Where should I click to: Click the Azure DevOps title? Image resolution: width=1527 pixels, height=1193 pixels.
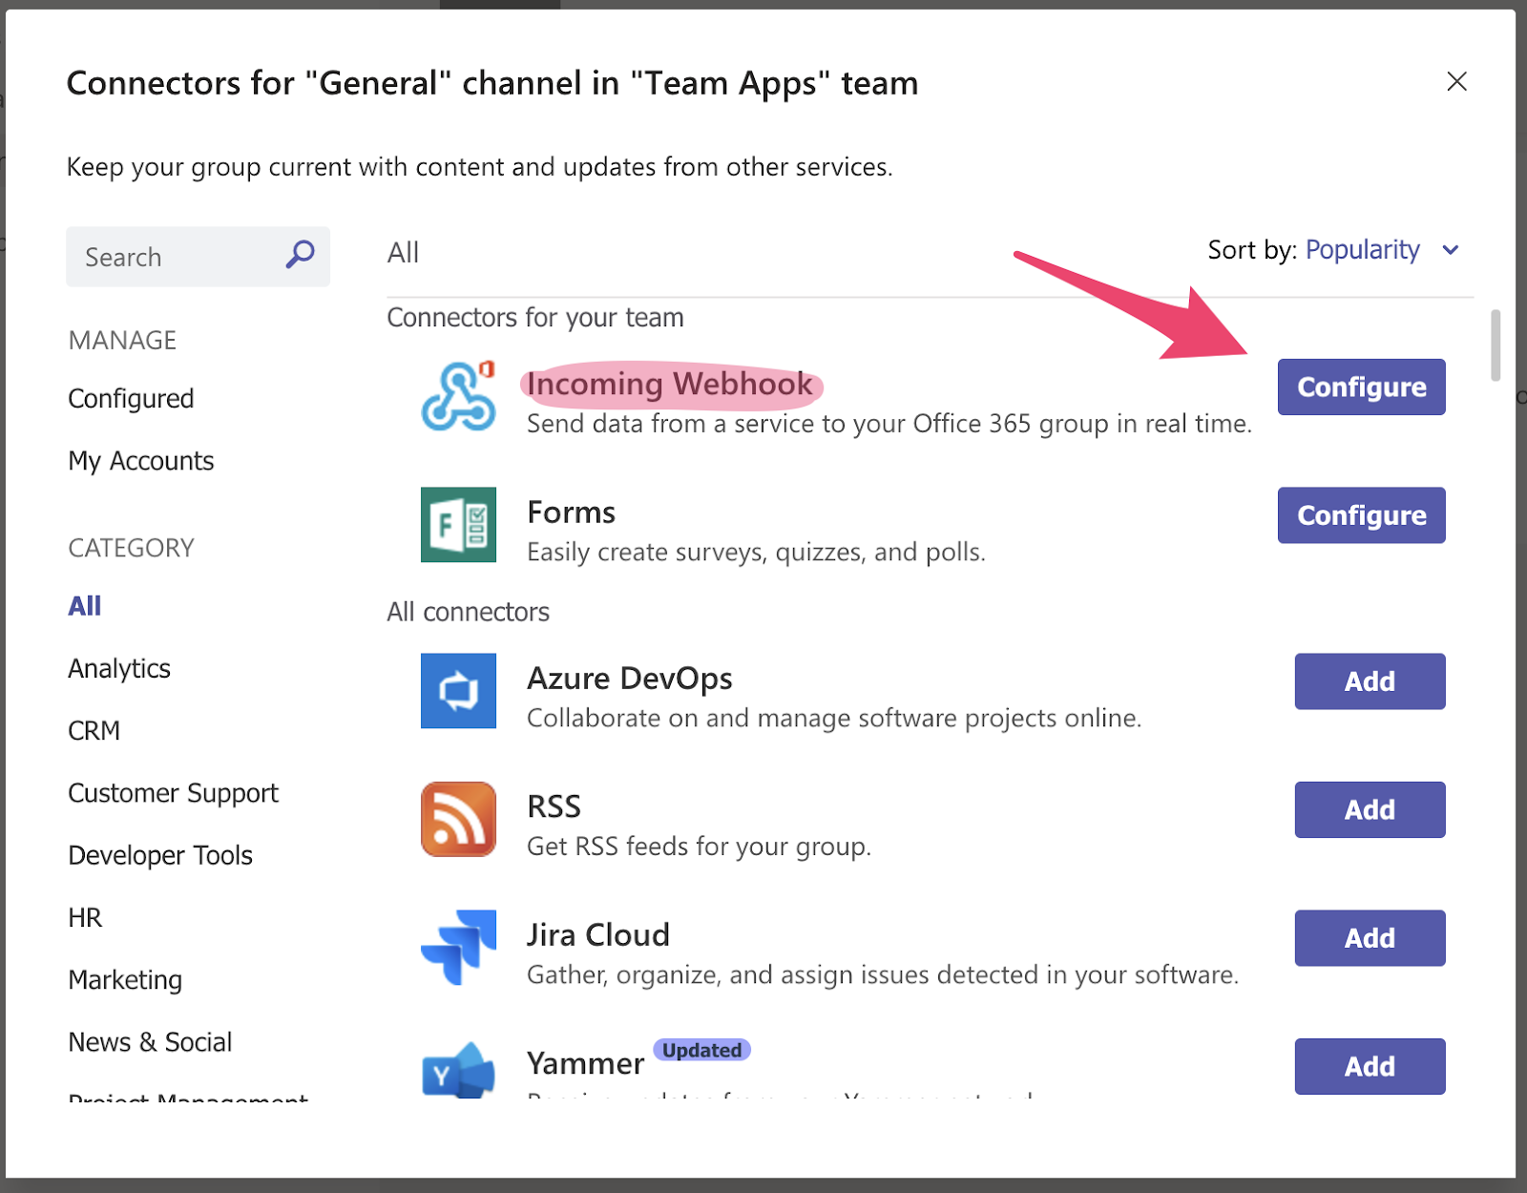click(x=630, y=679)
